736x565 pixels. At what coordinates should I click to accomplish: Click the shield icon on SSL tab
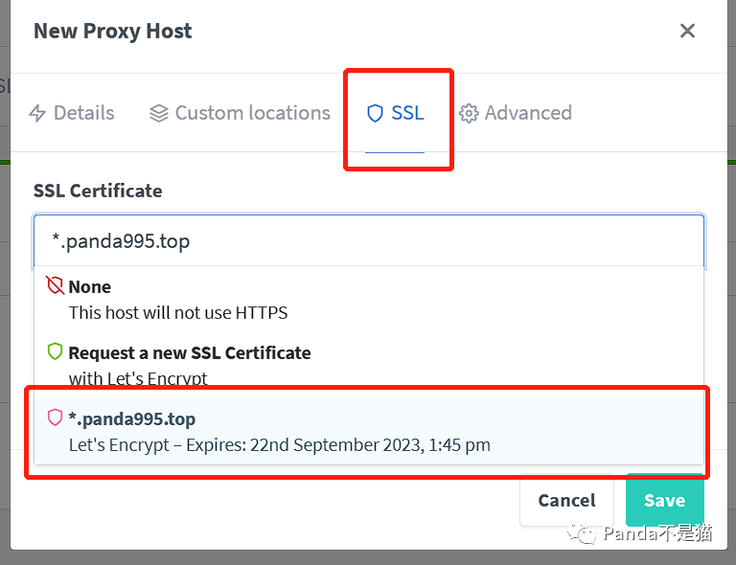click(375, 113)
